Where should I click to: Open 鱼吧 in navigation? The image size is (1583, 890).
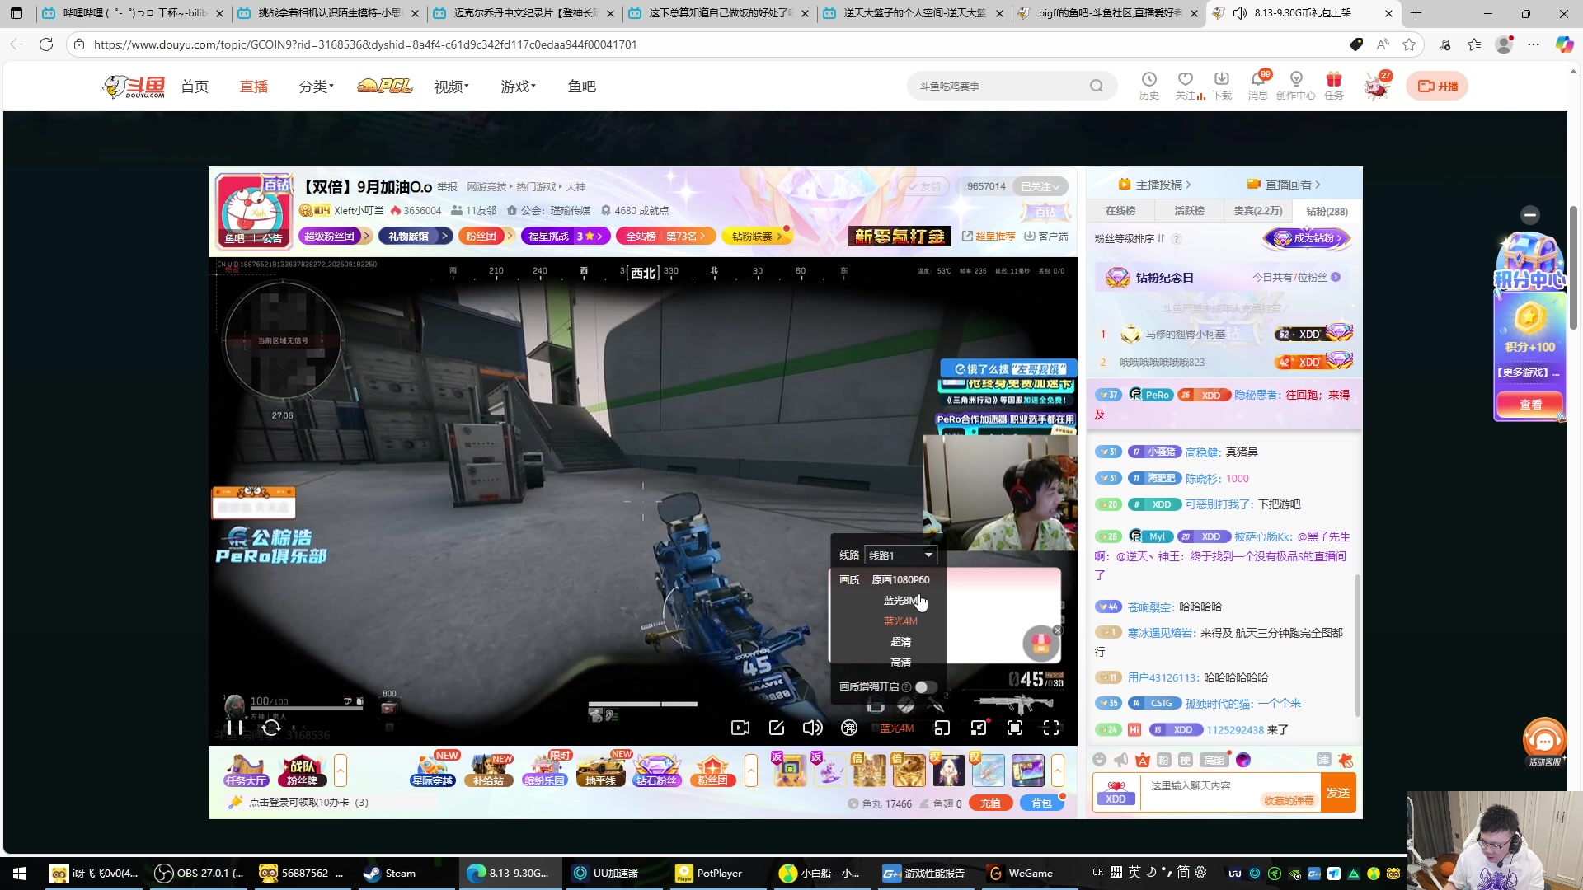point(582,87)
